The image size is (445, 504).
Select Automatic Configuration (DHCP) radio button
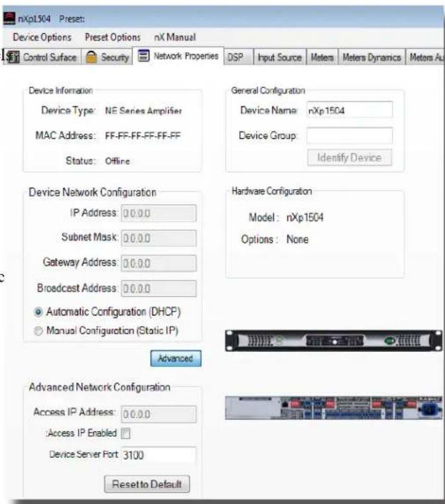(38, 312)
